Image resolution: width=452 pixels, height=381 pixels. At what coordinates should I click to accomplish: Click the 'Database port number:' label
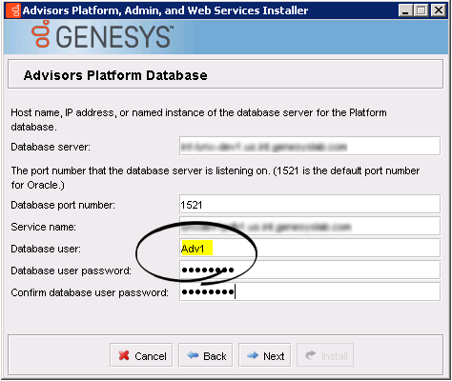click(x=63, y=205)
